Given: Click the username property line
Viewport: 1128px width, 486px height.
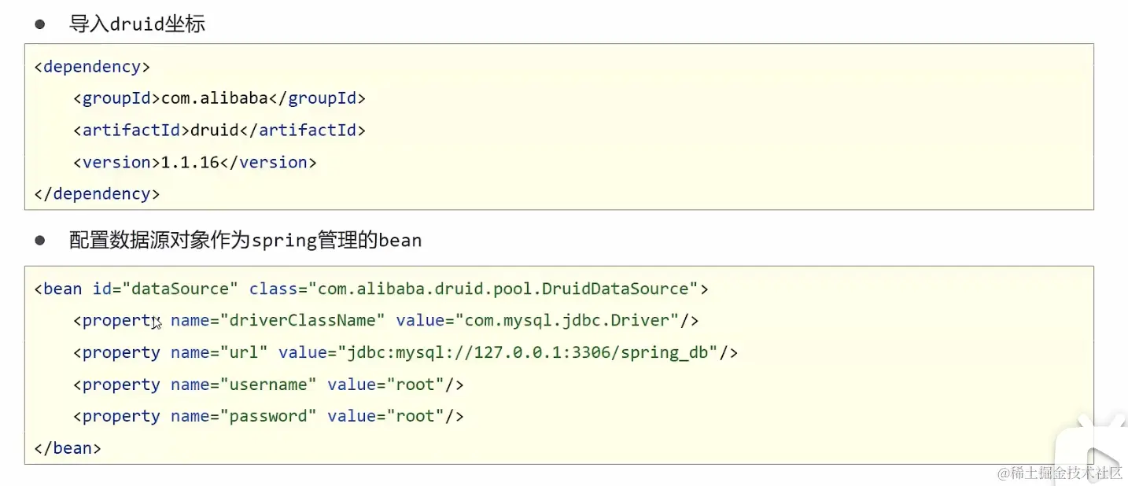Looking at the screenshot, I should click(268, 385).
